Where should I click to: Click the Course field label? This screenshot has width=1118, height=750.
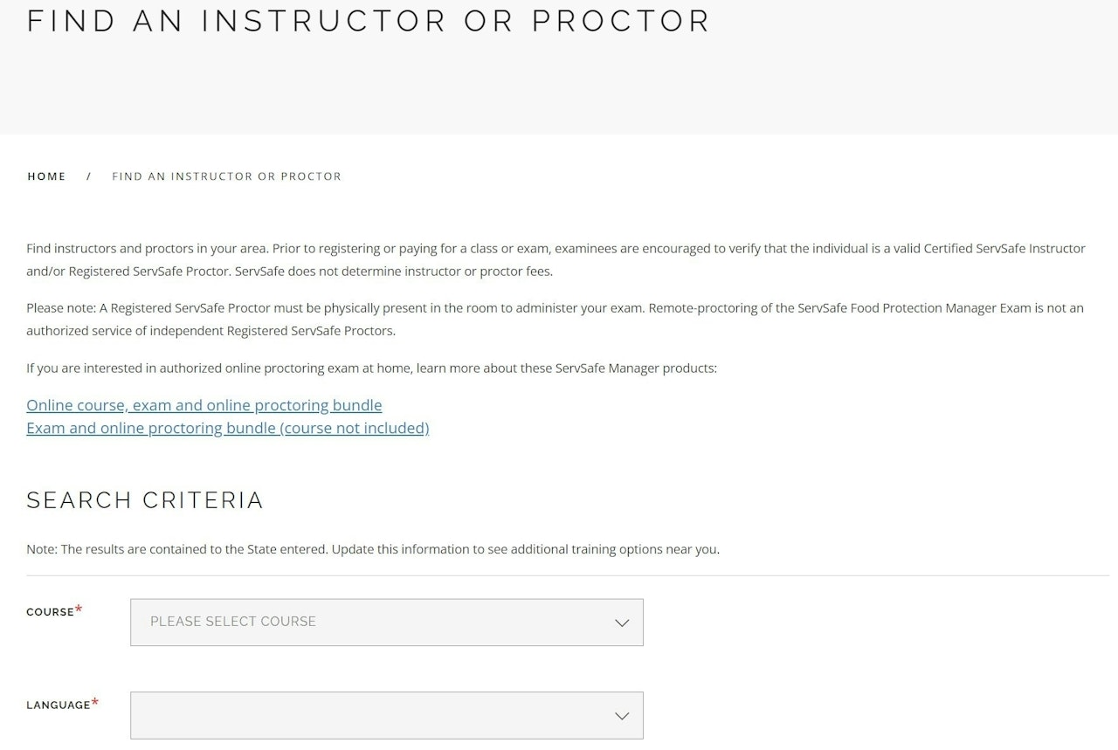[50, 612]
